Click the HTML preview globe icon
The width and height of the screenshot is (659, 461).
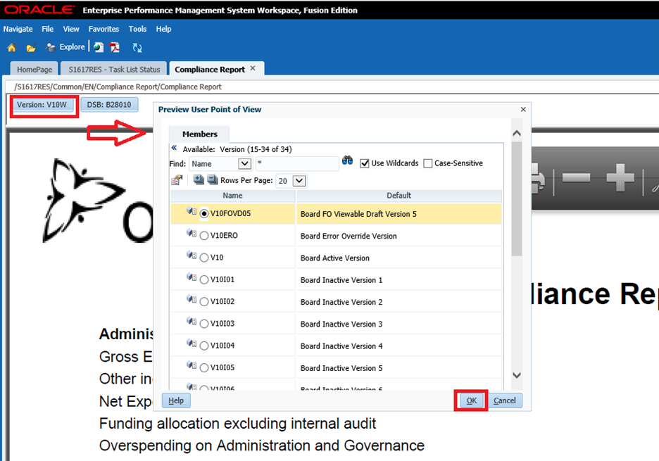click(x=99, y=47)
